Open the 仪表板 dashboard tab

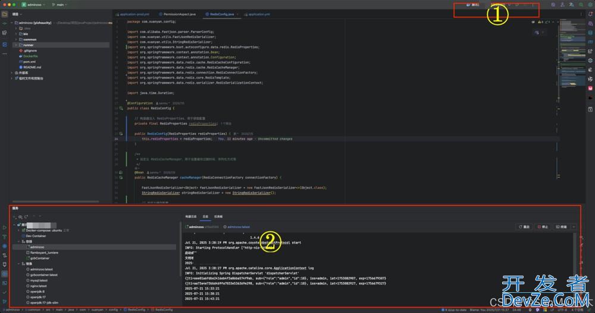coord(218,216)
